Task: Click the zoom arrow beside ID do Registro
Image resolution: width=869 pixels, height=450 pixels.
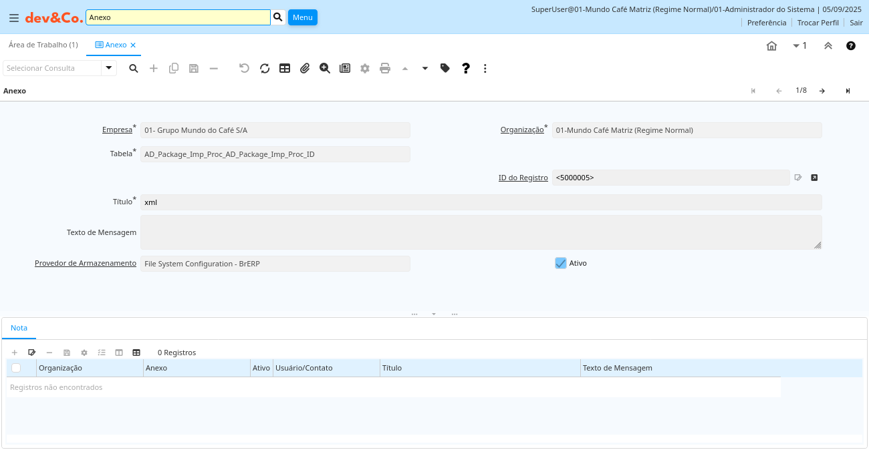Action: point(814,178)
